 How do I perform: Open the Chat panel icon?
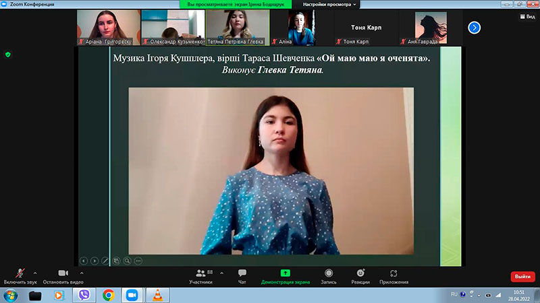242,273
